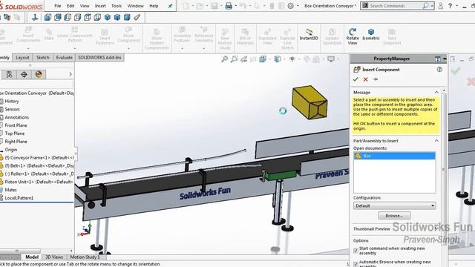Viewport: 475px width, 267px height.
Task: Select Front Plane in the tree
Action: 16,125
